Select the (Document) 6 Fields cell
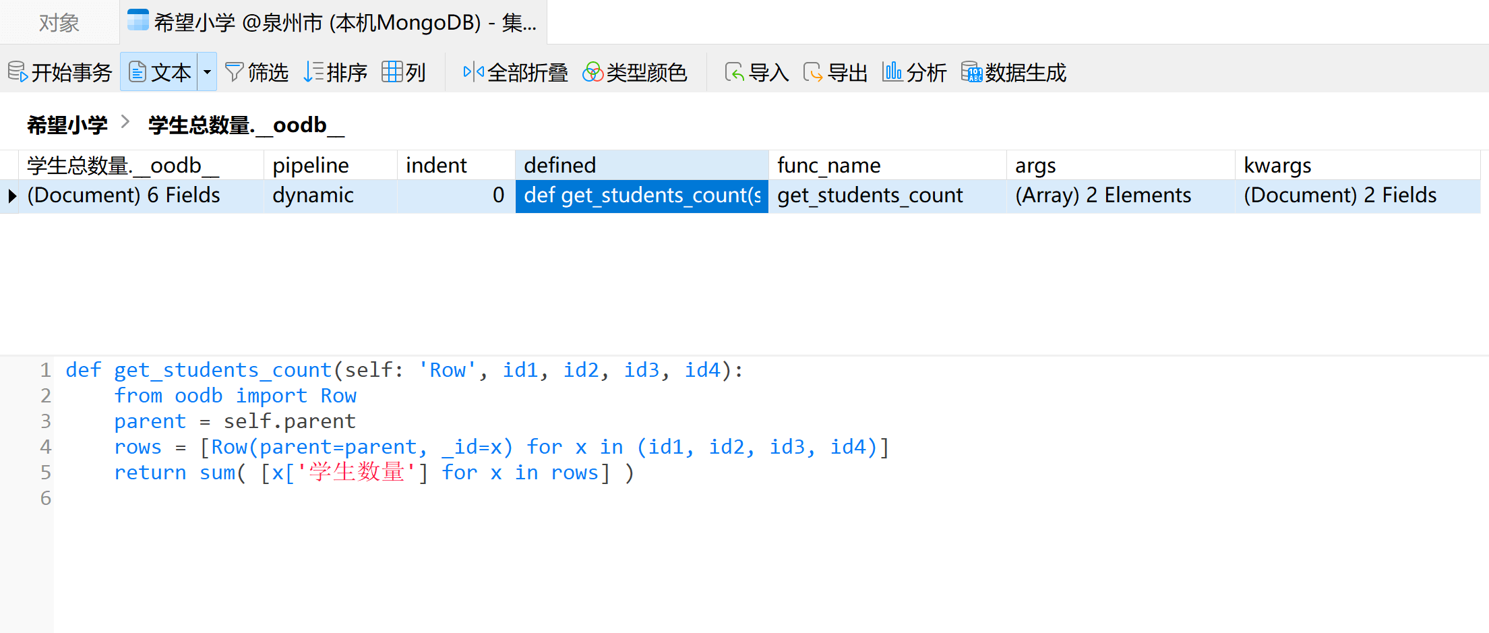Viewport: 1489px width, 633px height. coord(140,196)
